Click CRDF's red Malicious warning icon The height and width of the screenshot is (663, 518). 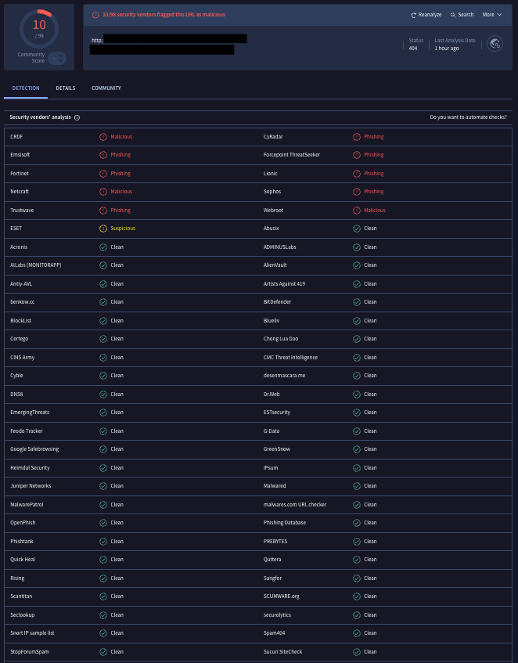coord(103,137)
